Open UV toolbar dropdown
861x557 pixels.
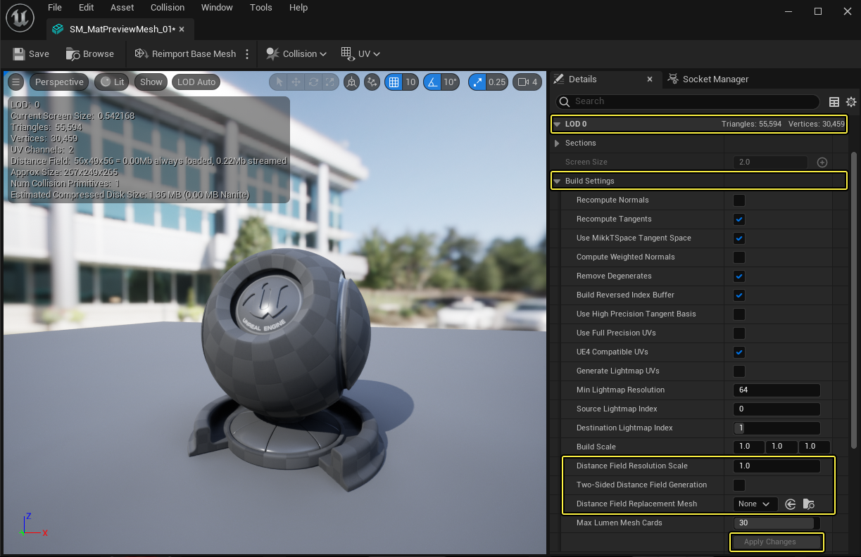coord(360,53)
